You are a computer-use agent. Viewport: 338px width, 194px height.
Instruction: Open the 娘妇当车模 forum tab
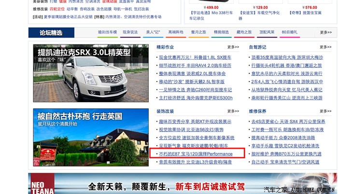[107, 32]
